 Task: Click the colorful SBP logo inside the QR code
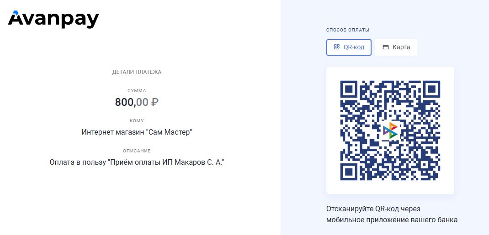[390, 131]
